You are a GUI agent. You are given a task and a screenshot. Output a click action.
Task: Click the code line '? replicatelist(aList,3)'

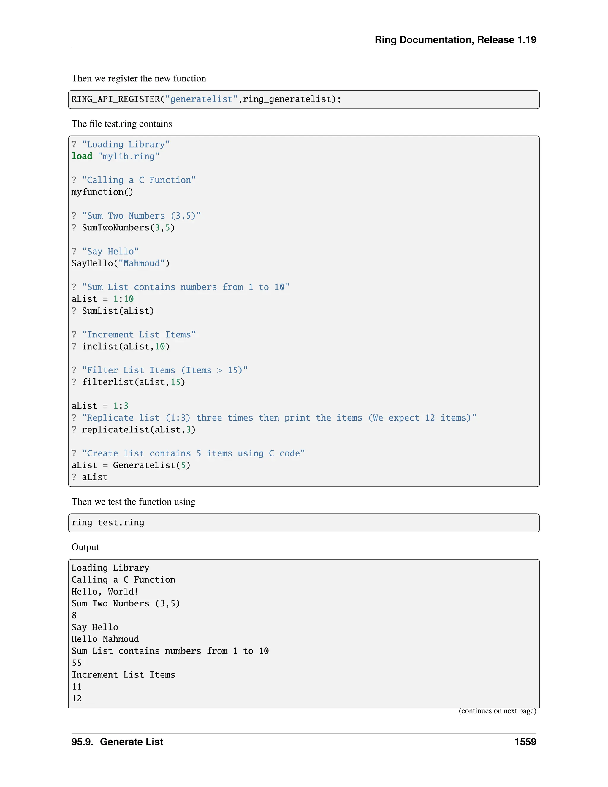point(134,430)
